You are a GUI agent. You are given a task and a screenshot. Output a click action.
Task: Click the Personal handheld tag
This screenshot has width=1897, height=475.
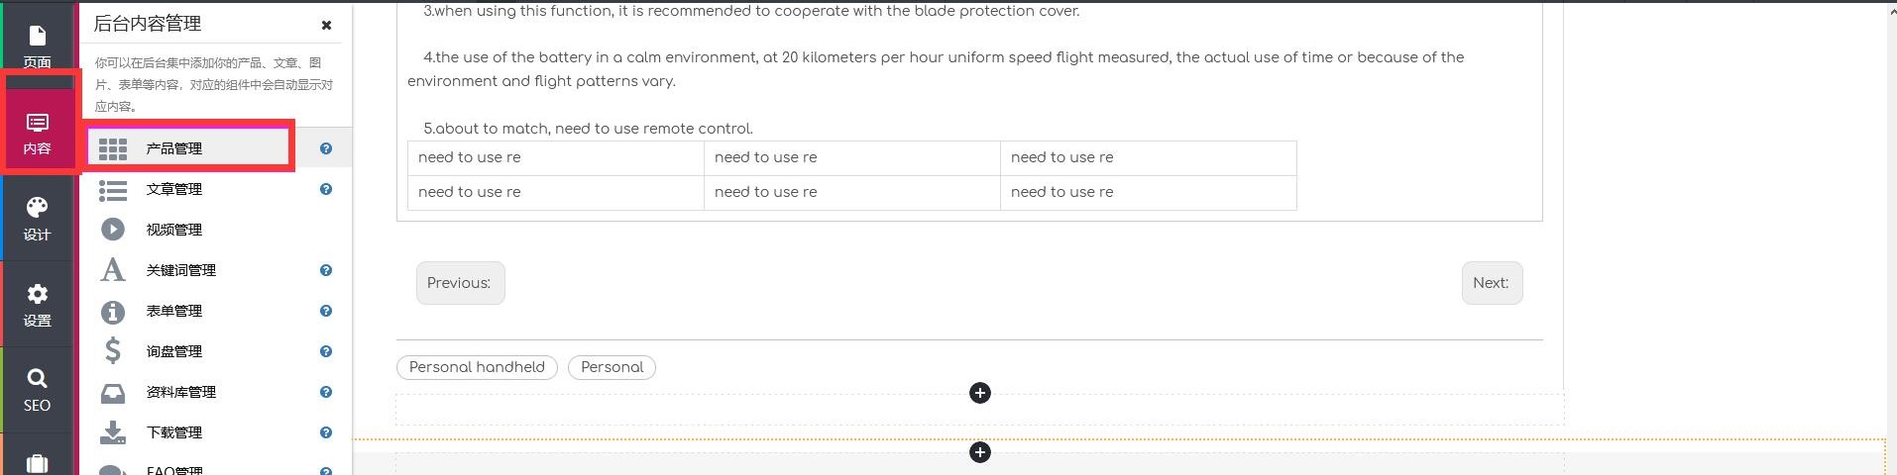pyautogui.click(x=477, y=367)
